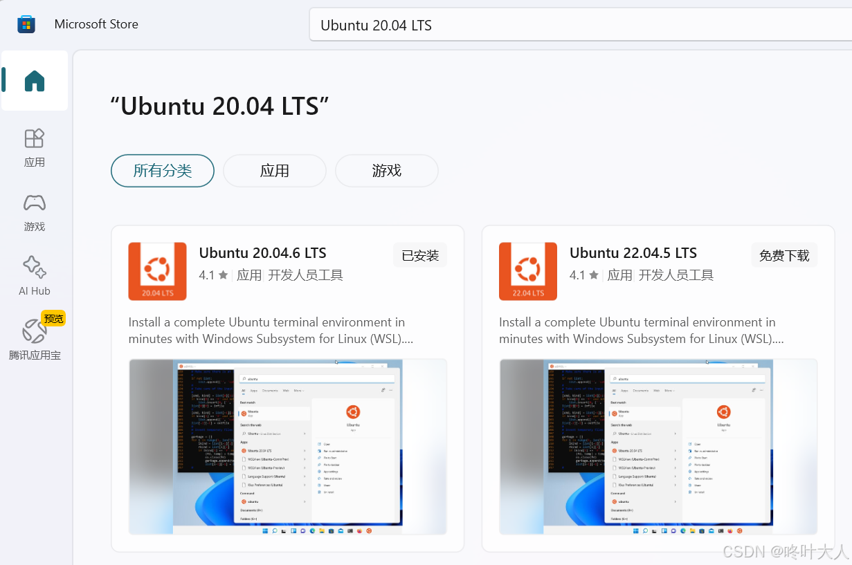The image size is (852, 565).
Task: Open the 游戏 (Games) sidebar section
Action: [35, 212]
